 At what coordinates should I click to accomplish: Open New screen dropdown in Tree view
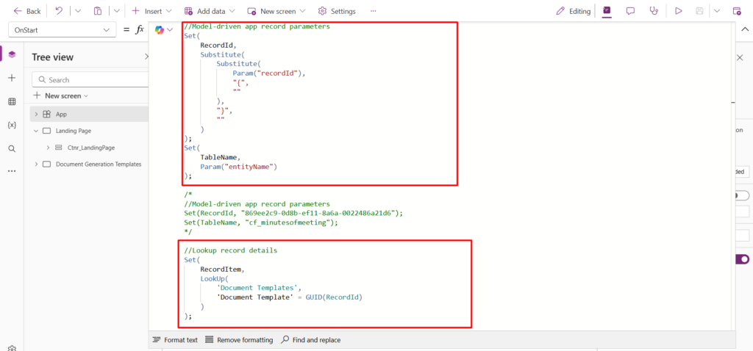pos(60,96)
